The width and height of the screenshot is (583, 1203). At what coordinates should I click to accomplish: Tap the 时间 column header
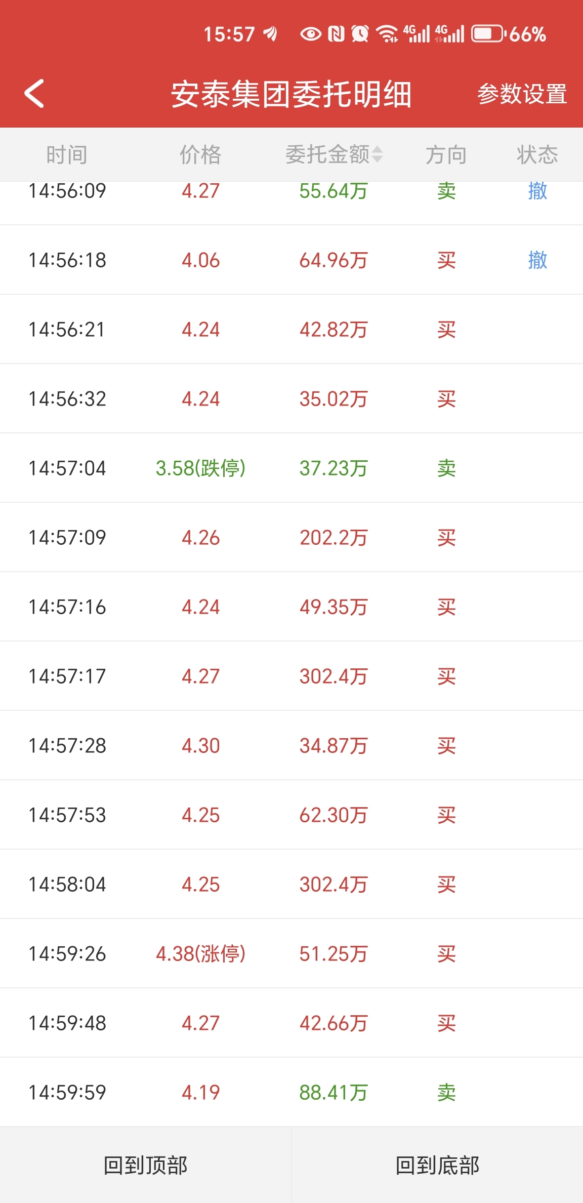67,154
